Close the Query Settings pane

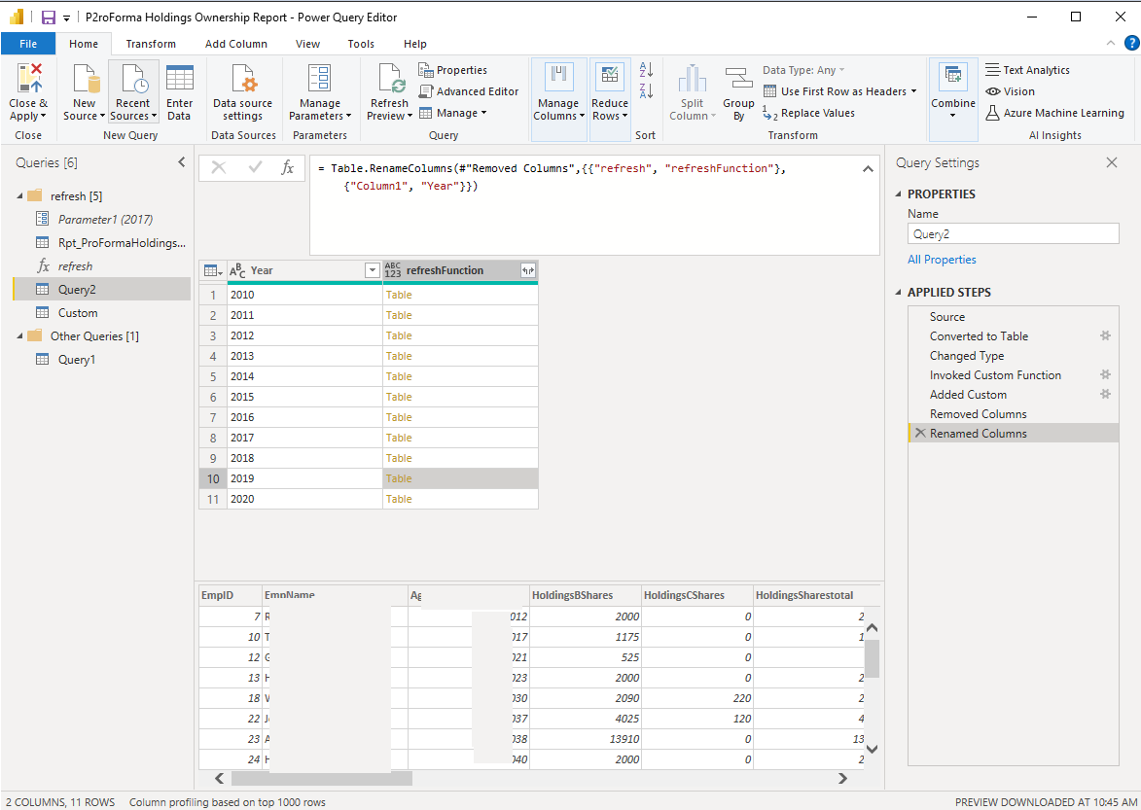(x=1111, y=162)
